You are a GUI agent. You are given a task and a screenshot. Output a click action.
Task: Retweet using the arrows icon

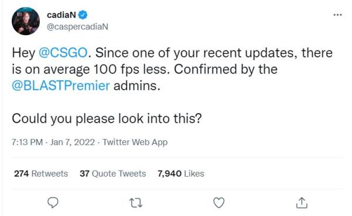[136, 203]
